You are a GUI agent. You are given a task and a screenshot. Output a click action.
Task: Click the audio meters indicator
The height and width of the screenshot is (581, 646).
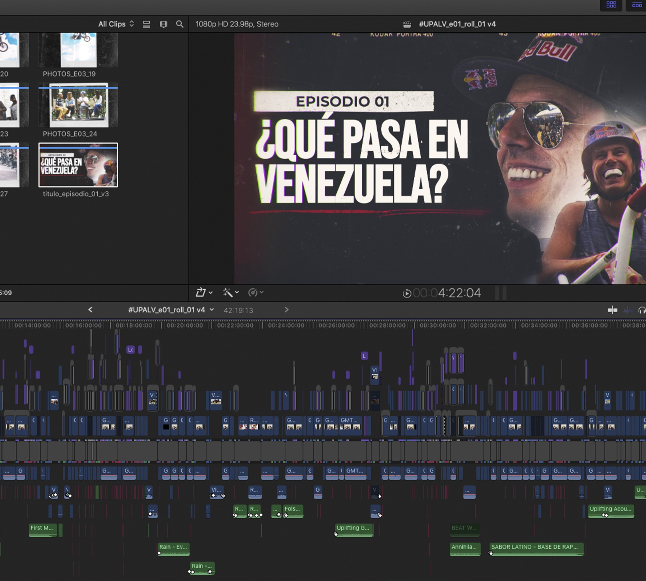(x=501, y=293)
